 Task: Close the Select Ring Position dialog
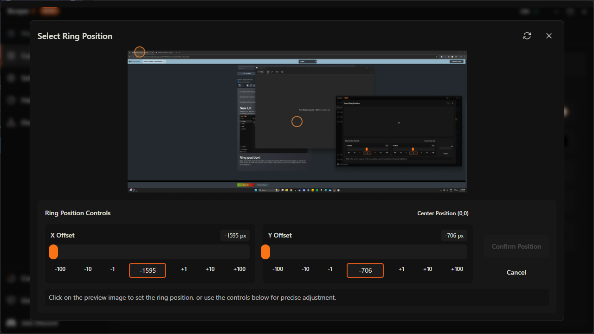[549, 36]
